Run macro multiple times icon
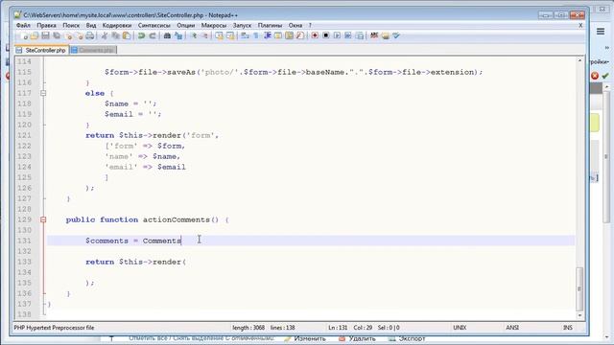This screenshot has height=345, width=614. pos(347,36)
